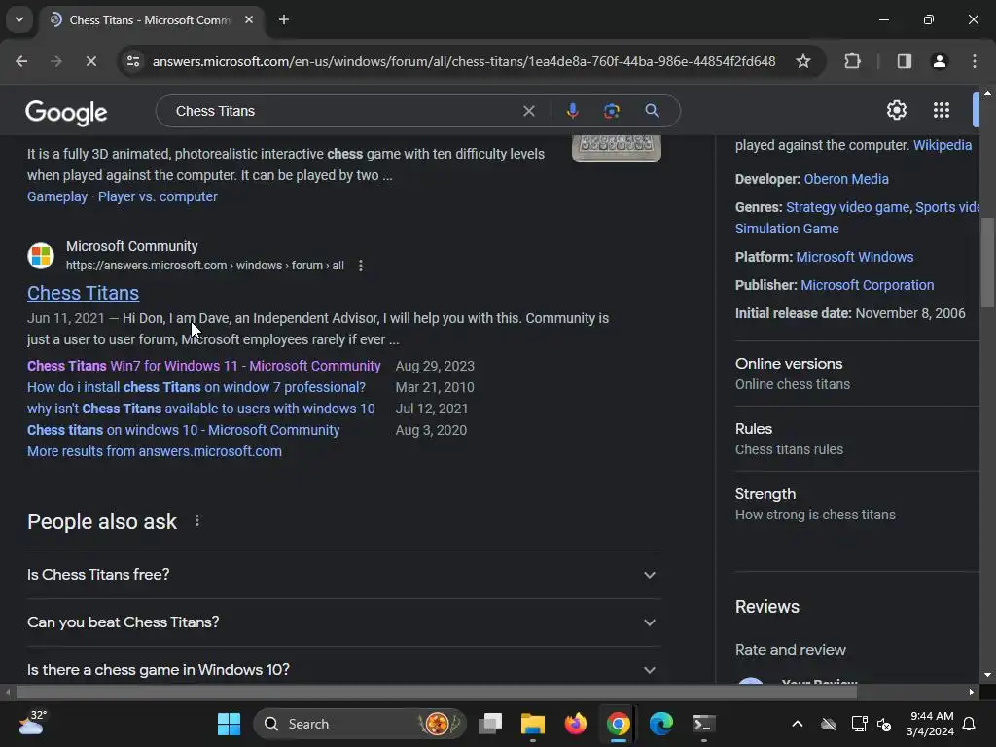The image size is (996, 747).
Task: Open site information icon in address bar
Action: [133, 61]
